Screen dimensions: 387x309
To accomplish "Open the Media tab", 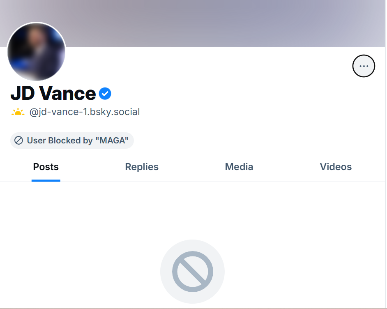I will coord(239,167).
